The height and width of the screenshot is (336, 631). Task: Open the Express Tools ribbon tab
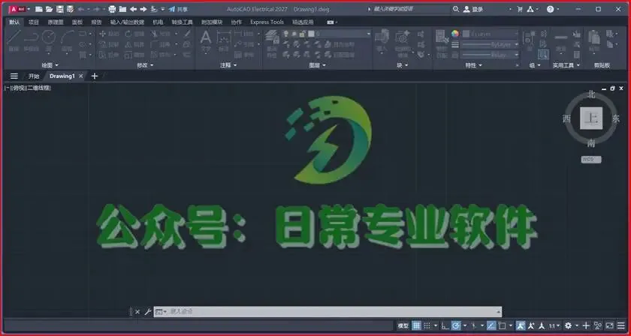[x=267, y=22]
